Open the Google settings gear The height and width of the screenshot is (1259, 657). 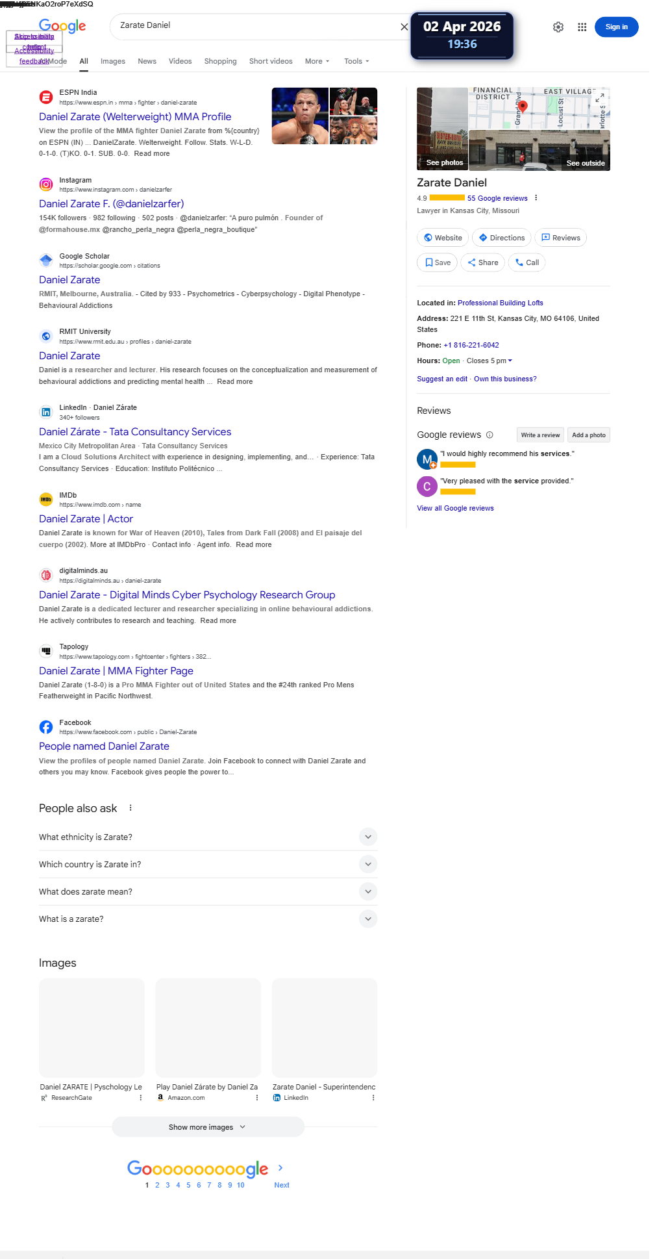pos(558,27)
